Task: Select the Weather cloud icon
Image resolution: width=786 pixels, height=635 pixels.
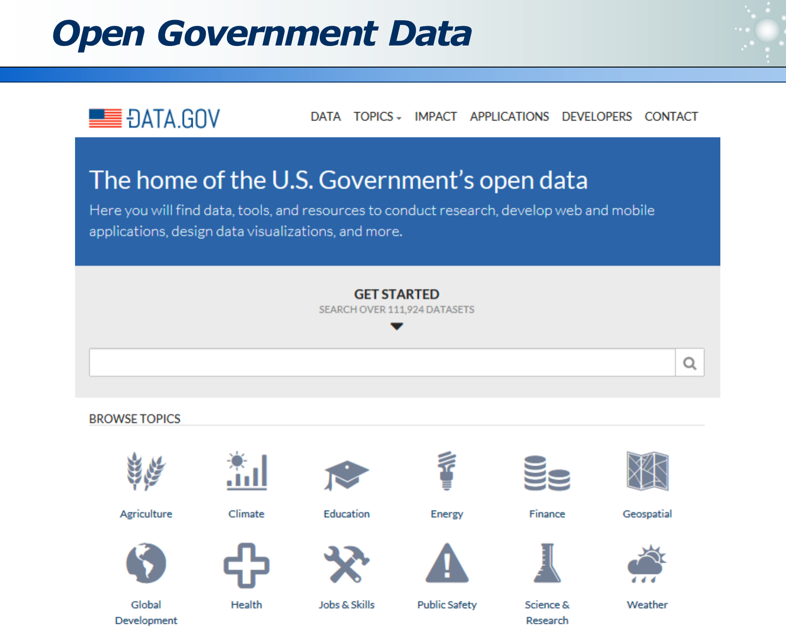Action: [x=647, y=564]
